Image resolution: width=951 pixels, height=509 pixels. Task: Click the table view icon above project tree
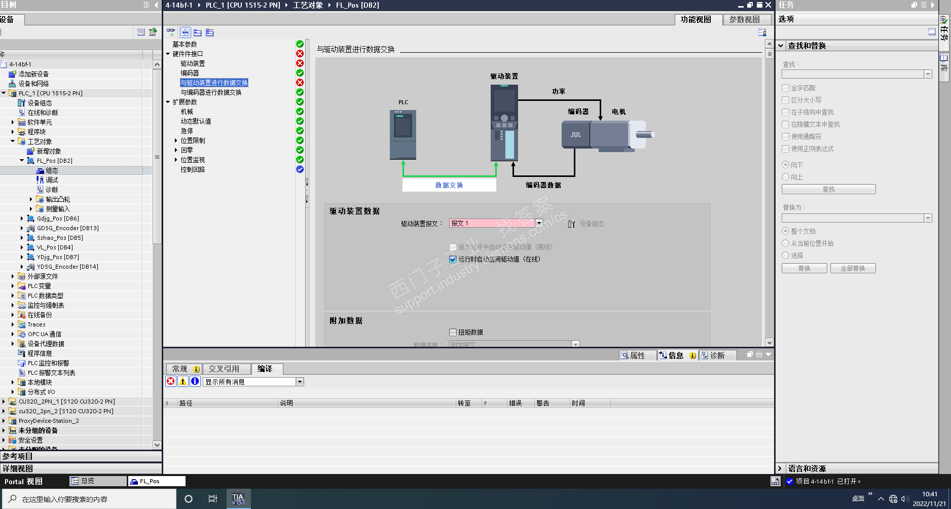click(x=141, y=32)
